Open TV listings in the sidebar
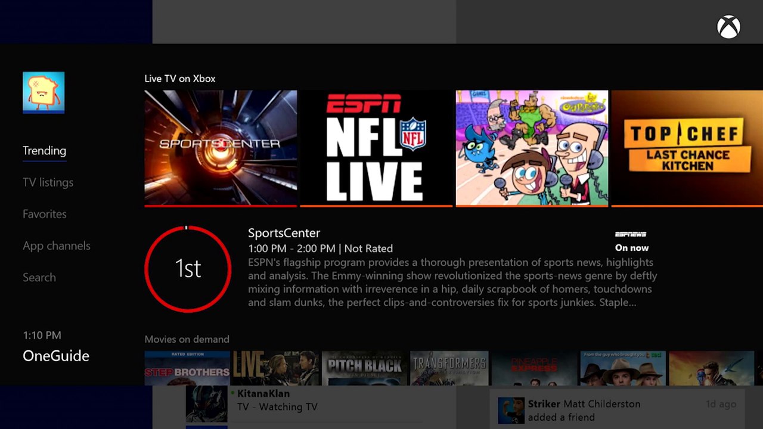763x429 pixels. click(x=48, y=182)
